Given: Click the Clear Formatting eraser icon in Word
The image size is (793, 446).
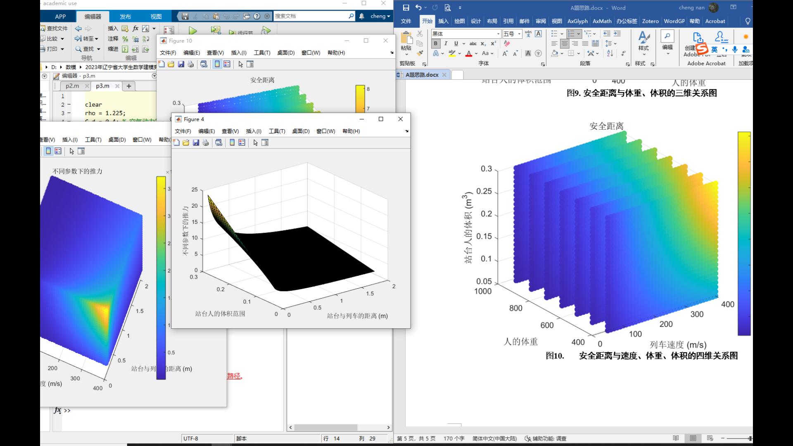Looking at the screenshot, I should [x=507, y=43].
